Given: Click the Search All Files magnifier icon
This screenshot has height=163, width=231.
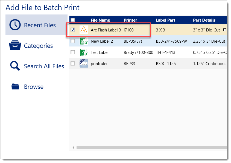Looking at the screenshot, I should [15, 66].
